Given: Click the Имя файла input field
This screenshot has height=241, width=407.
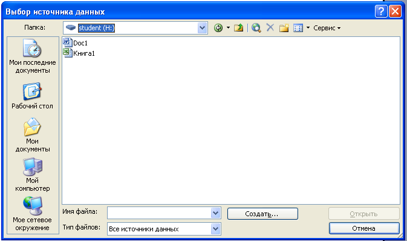Looking at the screenshot, I should 159,213.
